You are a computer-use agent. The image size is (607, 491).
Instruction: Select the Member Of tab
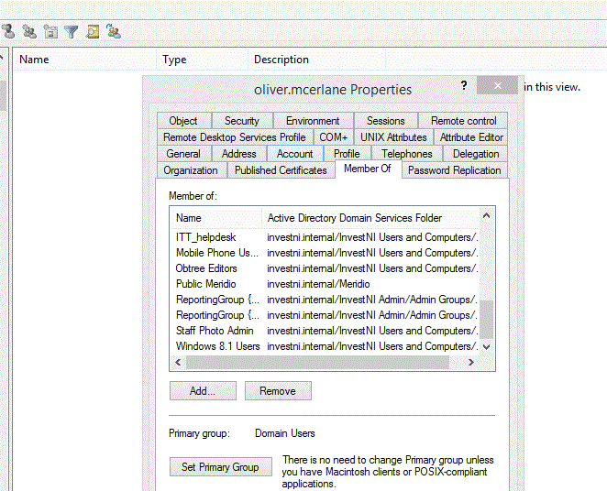(368, 169)
